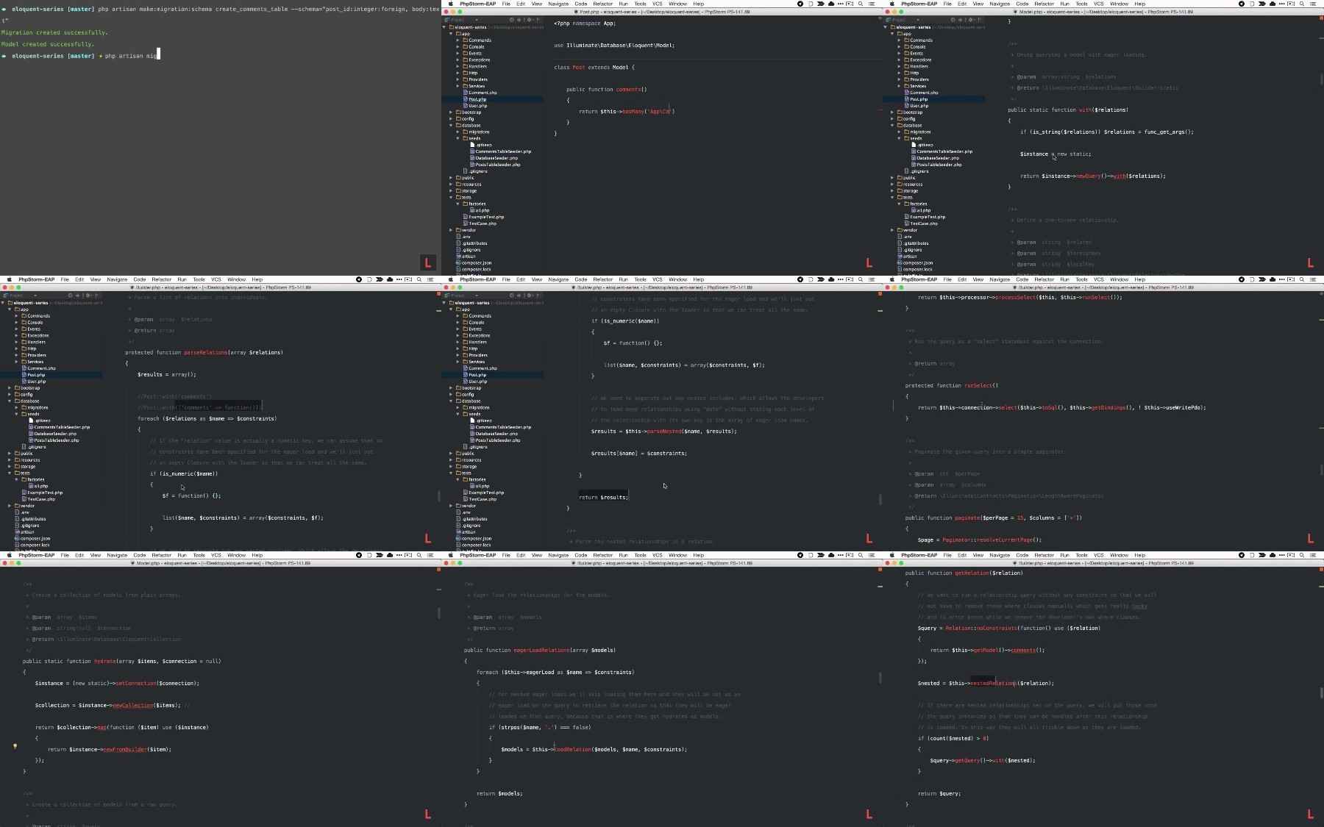The width and height of the screenshot is (1324, 827).
Task: Click 'eagerLoadRelations' function name in Builder.php editor
Action: [x=542, y=650]
